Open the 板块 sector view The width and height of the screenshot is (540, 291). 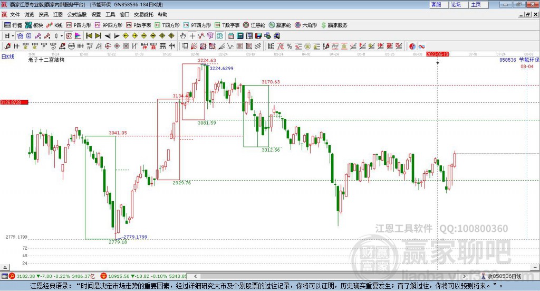point(34,25)
